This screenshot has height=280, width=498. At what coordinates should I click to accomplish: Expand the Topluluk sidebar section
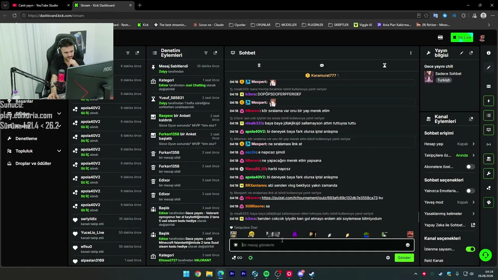(59, 151)
